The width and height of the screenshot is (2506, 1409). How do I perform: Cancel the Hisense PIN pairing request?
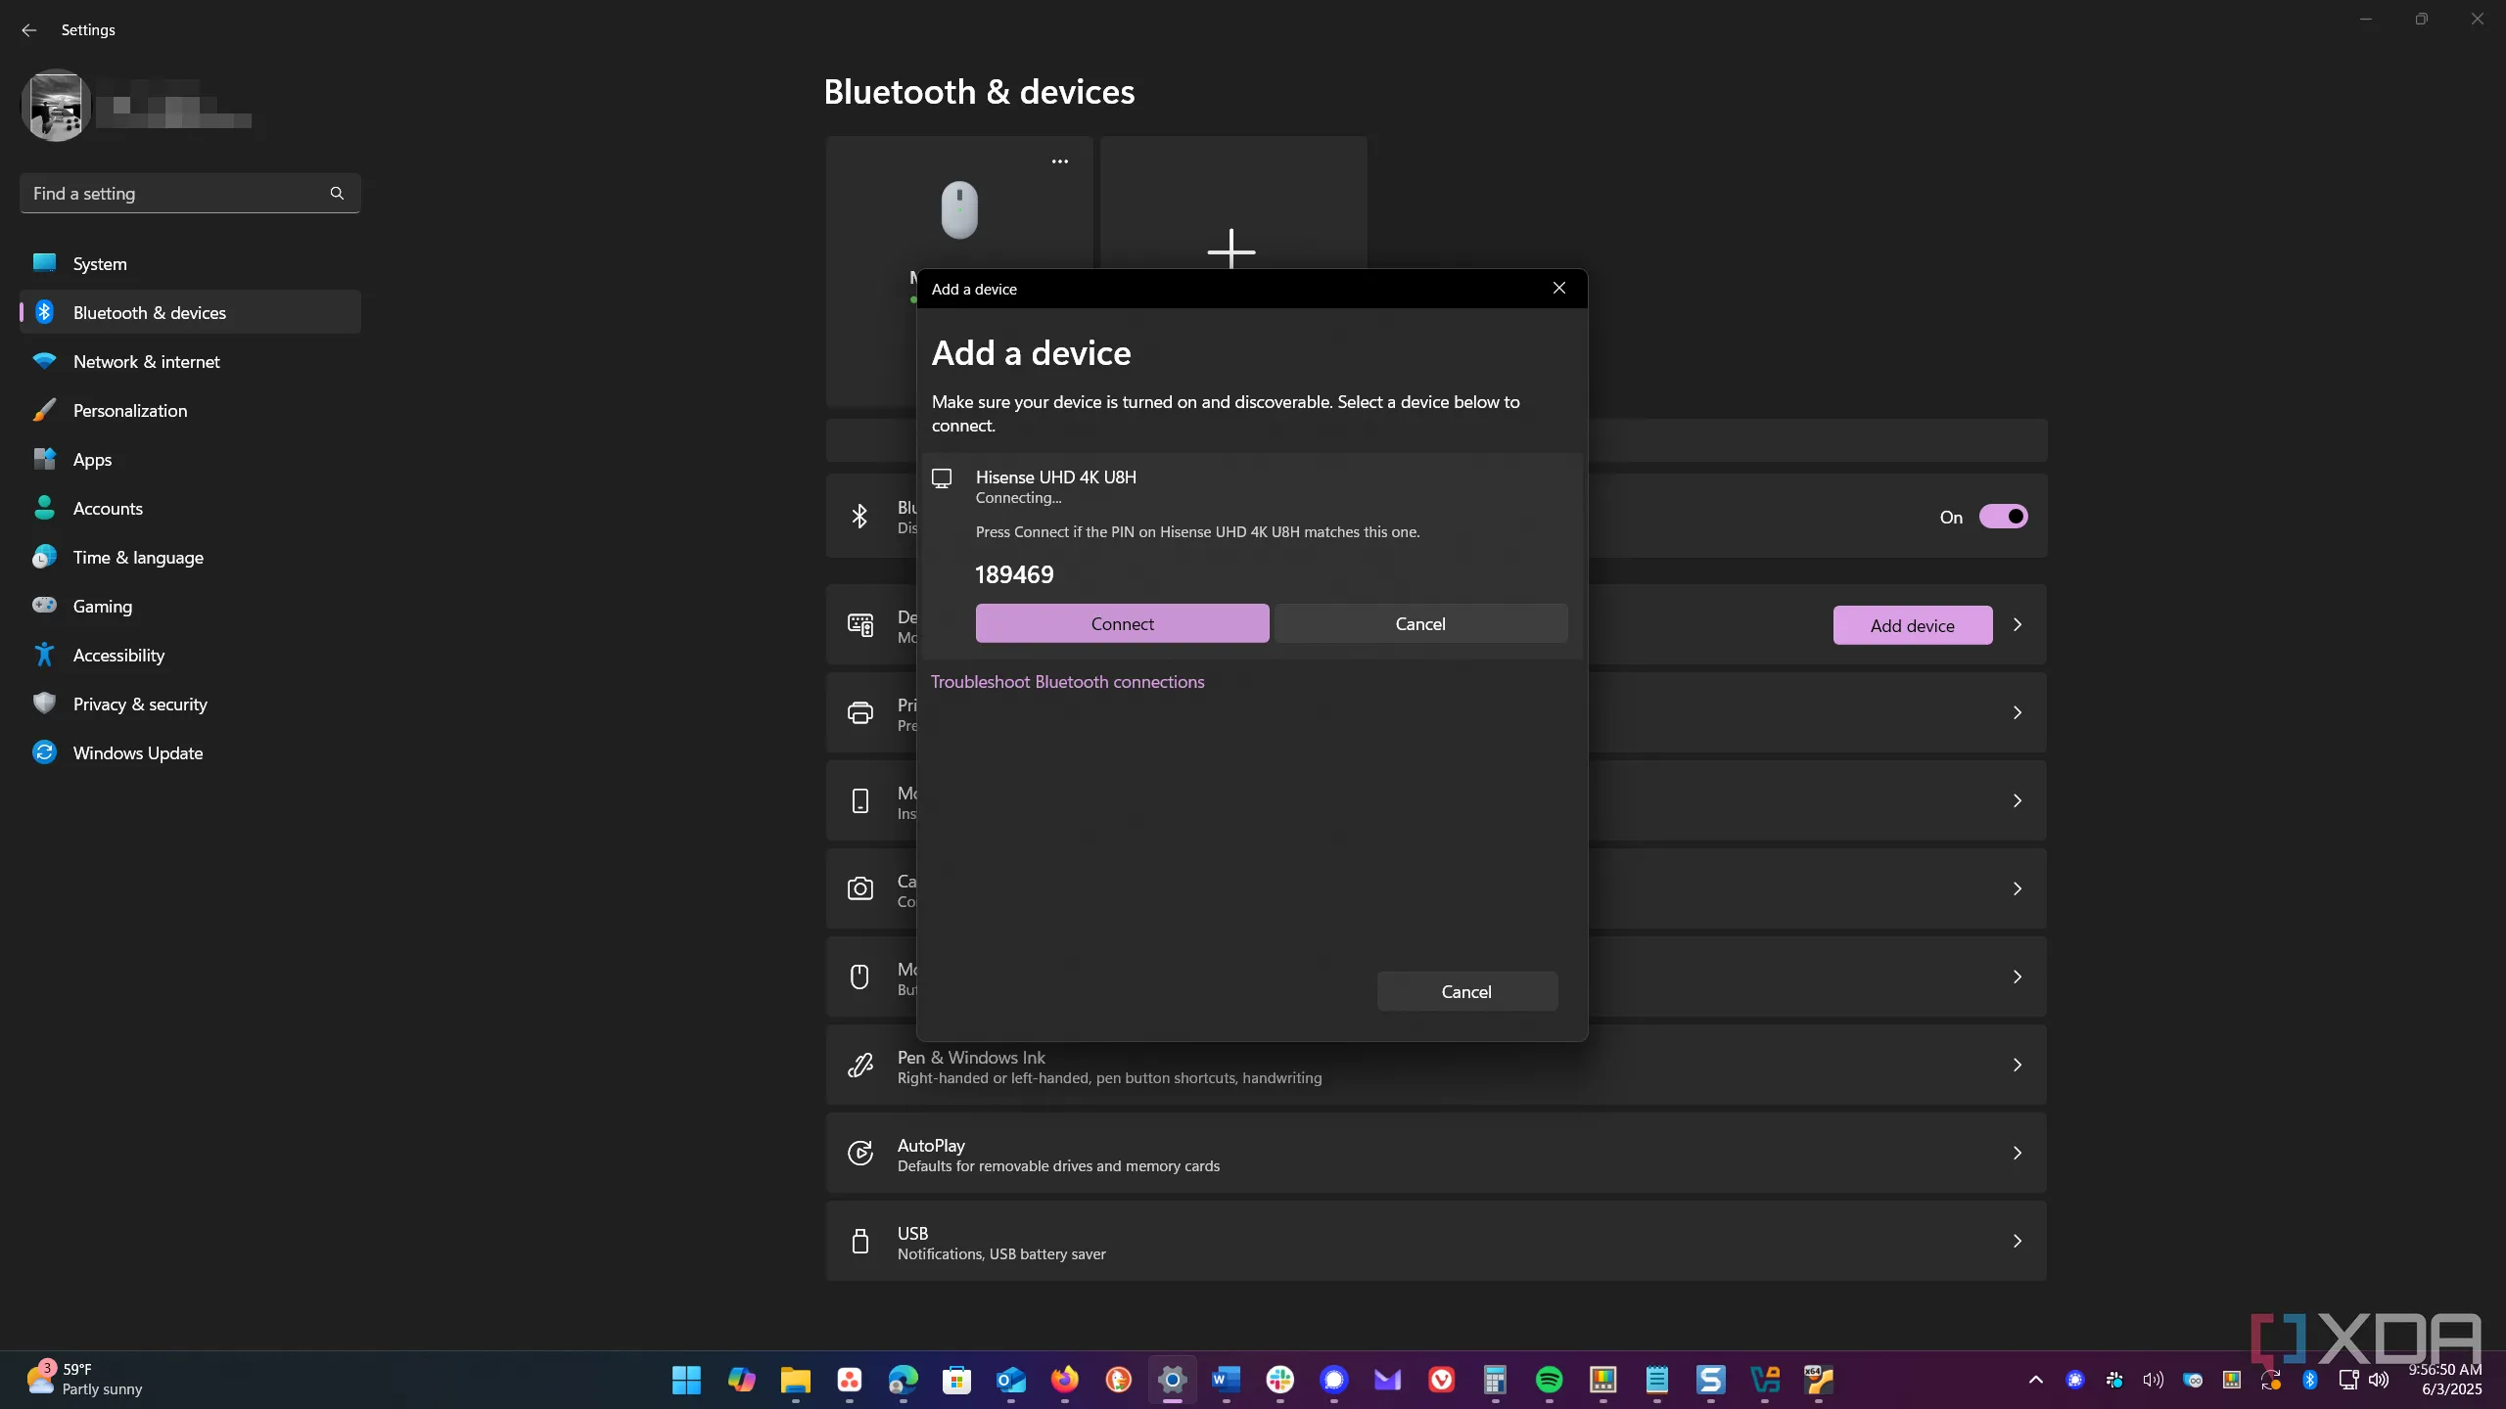pyautogui.click(x=1419, y=623)
